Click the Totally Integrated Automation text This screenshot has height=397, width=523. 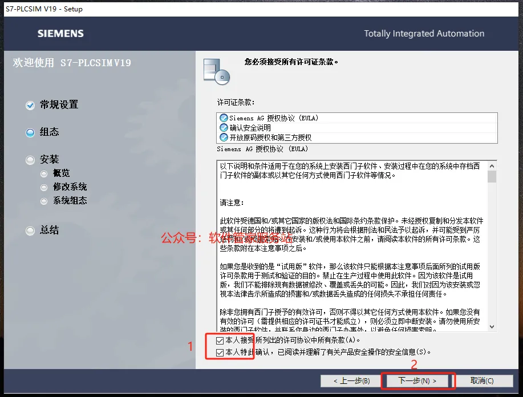pyautogui.click(x=424, y=34)
